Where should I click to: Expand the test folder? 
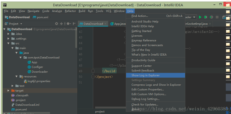[x=13, y=86]
